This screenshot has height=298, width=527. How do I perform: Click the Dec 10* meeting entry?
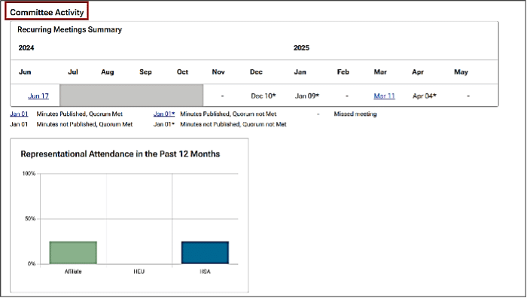tap(263, 96)
